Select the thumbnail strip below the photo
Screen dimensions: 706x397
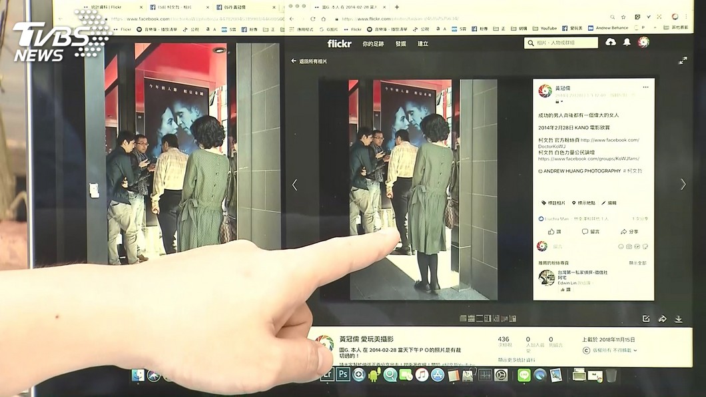pyautogui.click(x=488, y=318)
